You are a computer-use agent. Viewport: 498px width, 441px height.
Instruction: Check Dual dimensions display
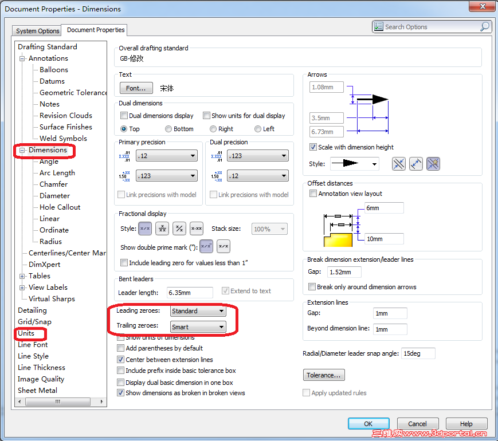coord(124,116)
